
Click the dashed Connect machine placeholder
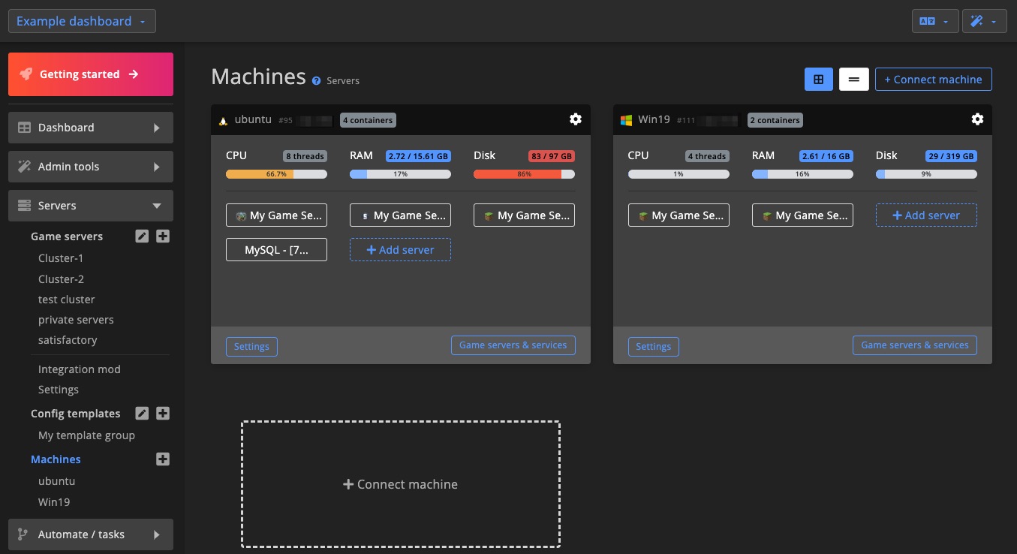pyautogui.click(x=401, y=484)
